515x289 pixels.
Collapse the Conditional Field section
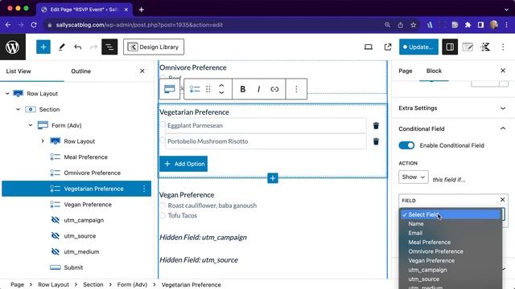tap(503, 128)
